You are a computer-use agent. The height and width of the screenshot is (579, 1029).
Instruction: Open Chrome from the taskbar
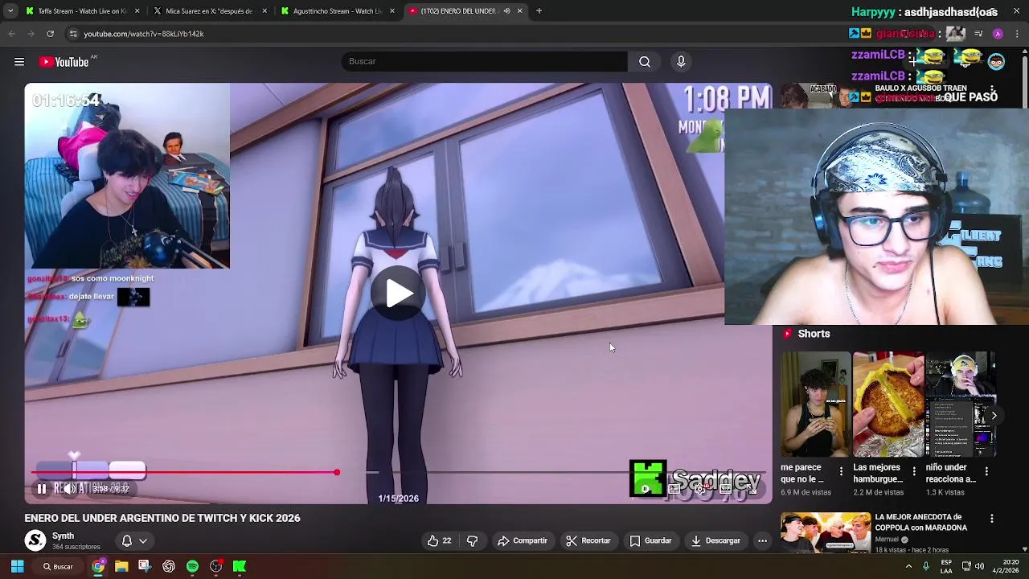(98, 566)
